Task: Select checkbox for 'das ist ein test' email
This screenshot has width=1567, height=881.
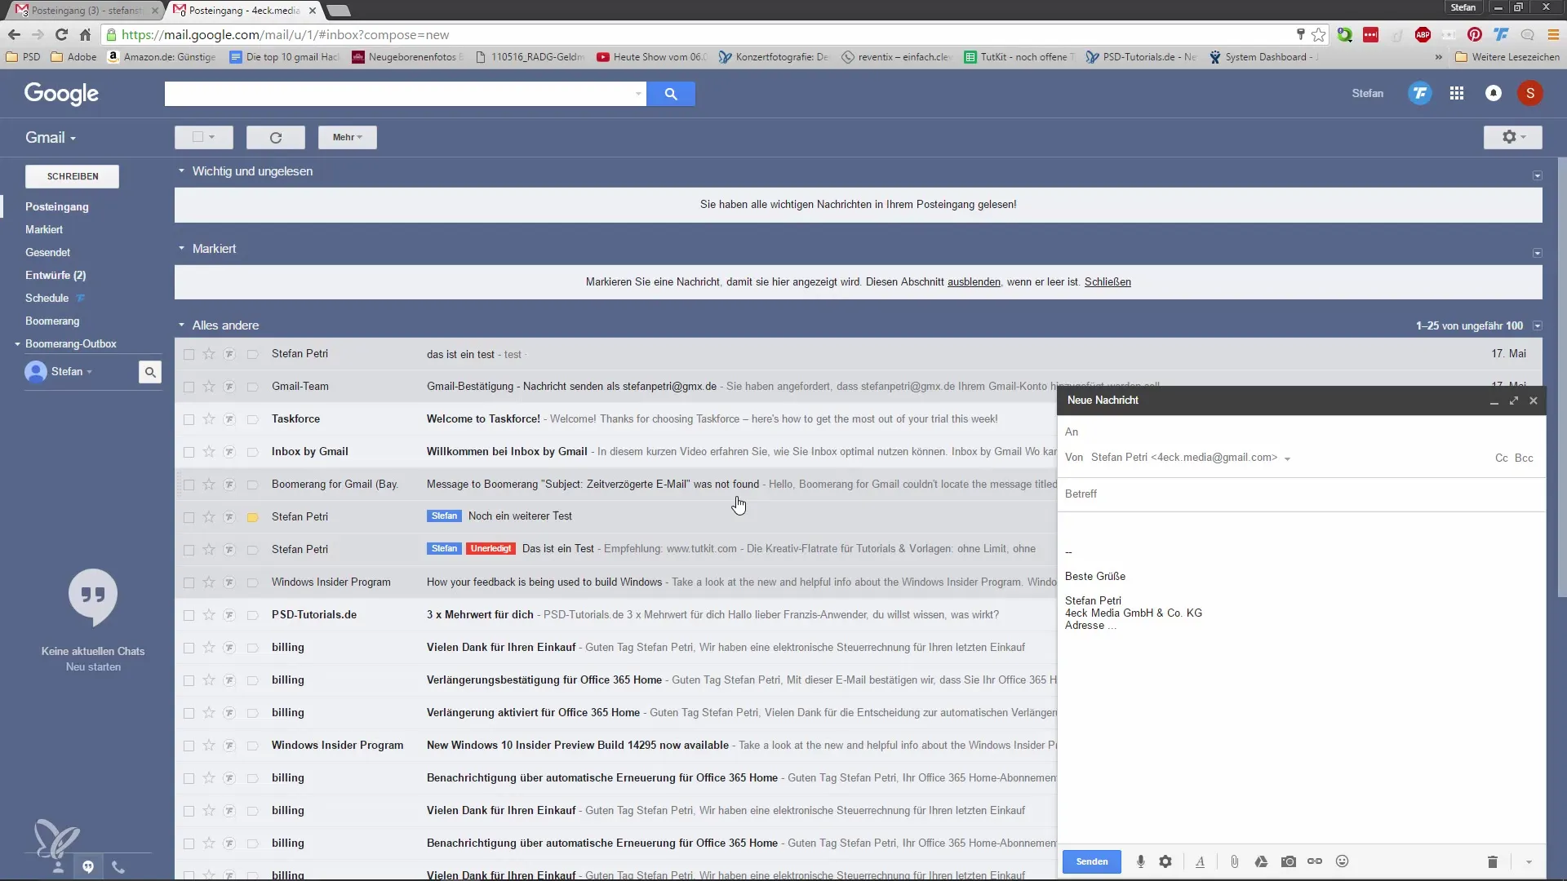Action: (x=189, y=354)
